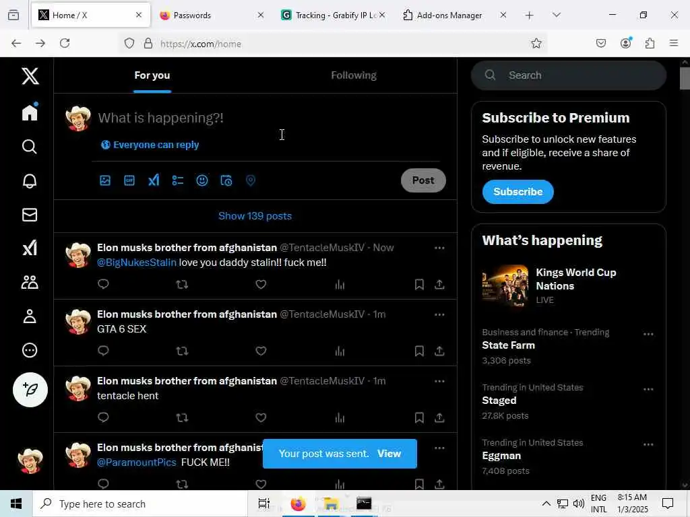Bookmark the 'GTA 6 SEX' post

tap(419, 351)
